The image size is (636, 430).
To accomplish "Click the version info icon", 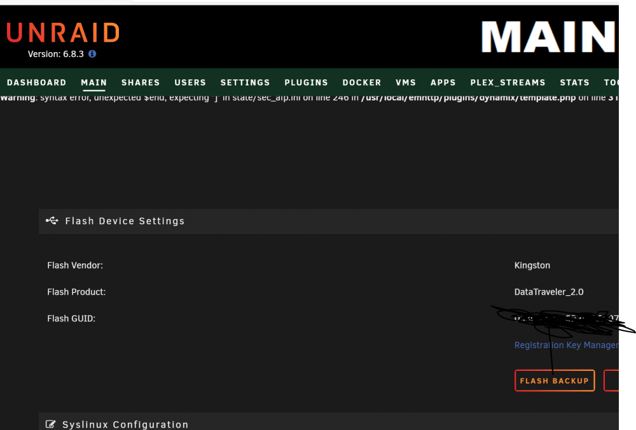I will [x=92, y=54].
